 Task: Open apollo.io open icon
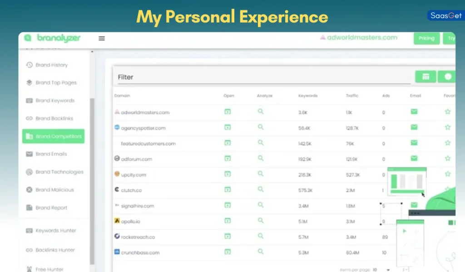[228, 221]
